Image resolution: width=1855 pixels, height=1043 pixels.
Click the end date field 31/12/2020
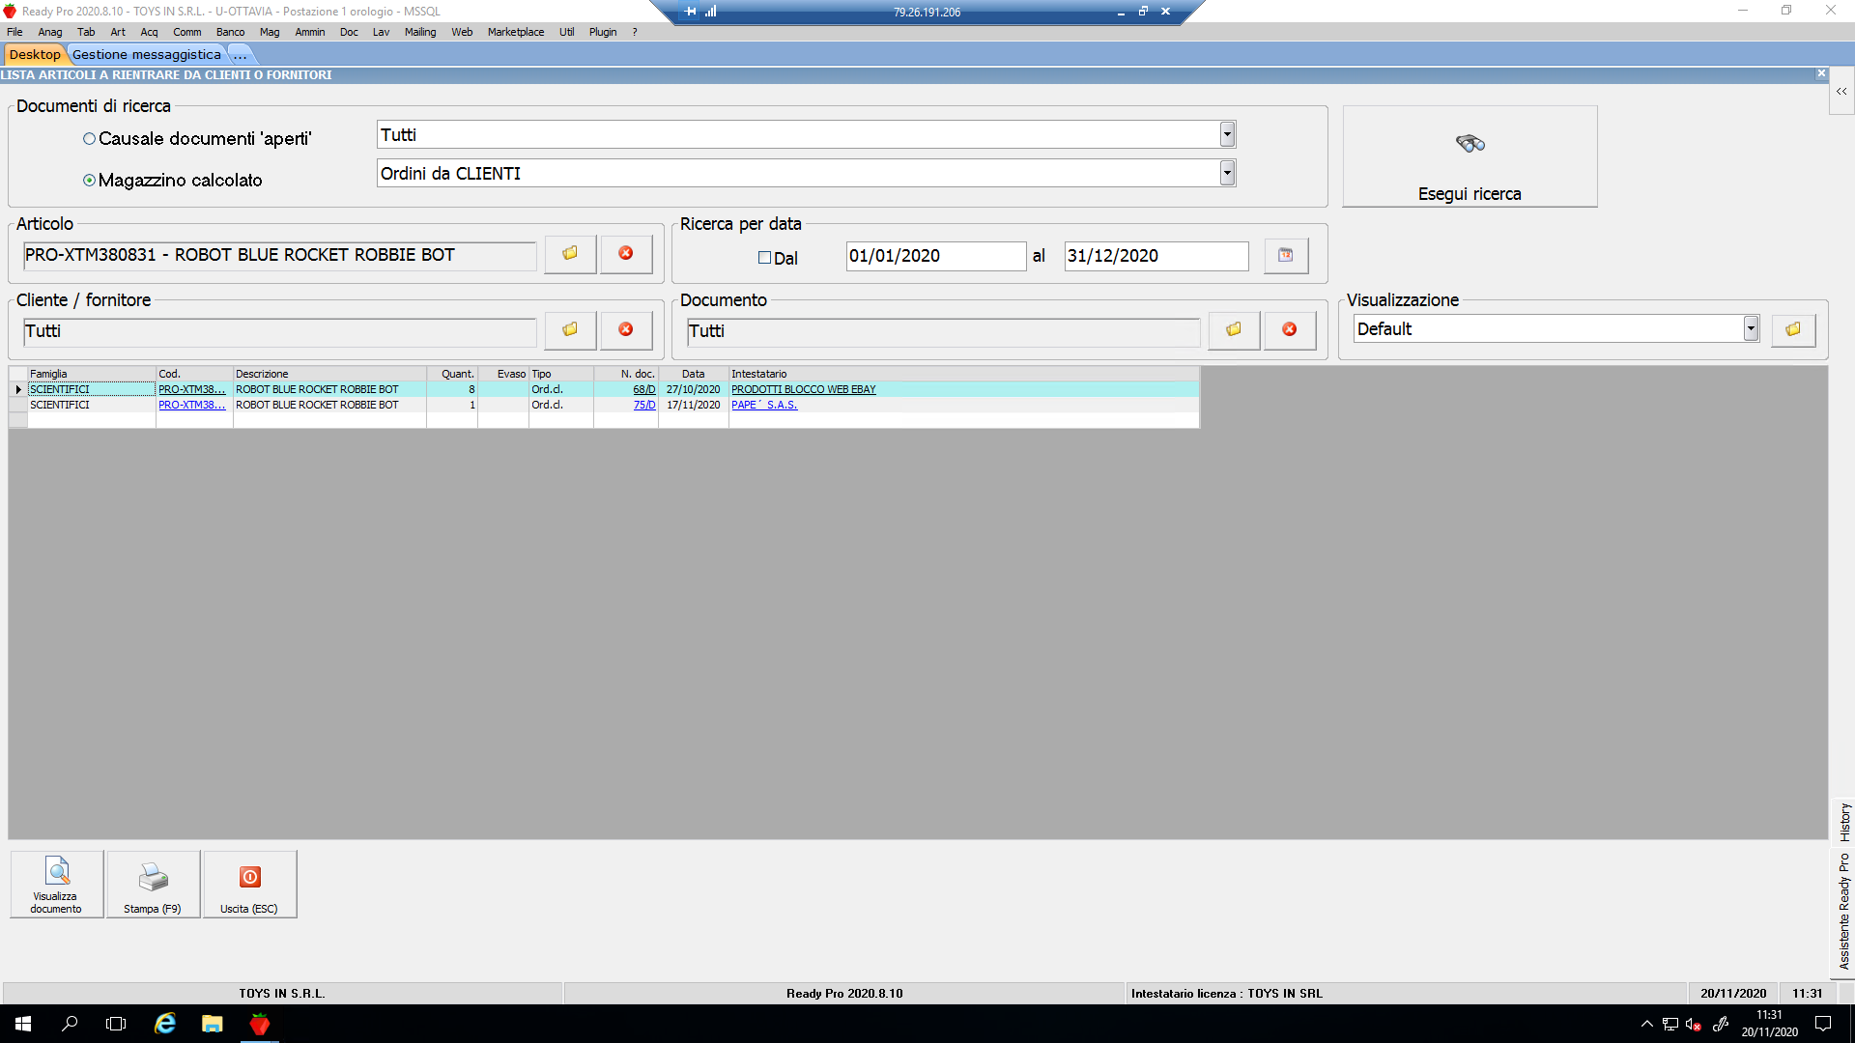[1155, 256]
